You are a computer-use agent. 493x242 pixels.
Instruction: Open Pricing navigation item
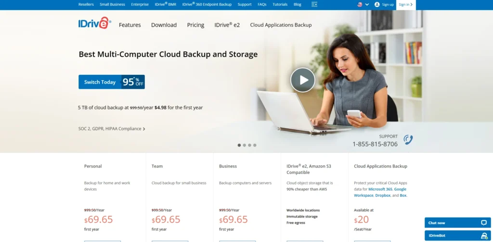[x=195, y=25]
